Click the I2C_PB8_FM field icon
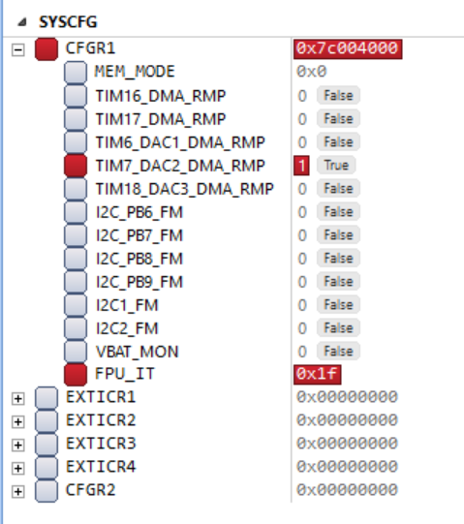The image size is (464, 524). coord(76,259)
